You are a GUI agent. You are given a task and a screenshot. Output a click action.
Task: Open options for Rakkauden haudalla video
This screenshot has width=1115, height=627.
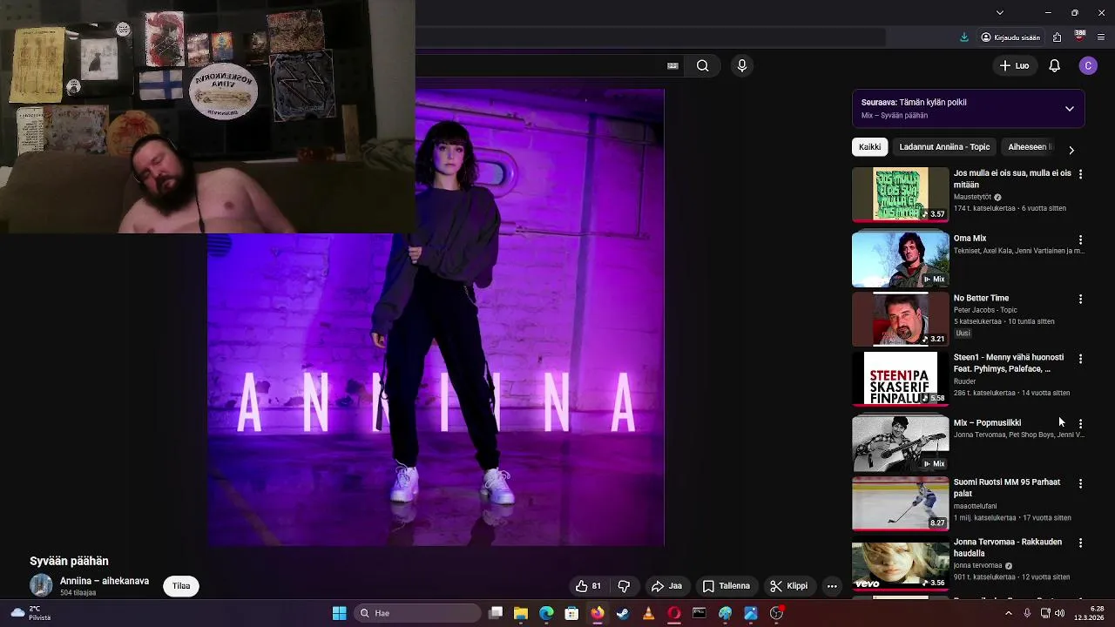1080,543
